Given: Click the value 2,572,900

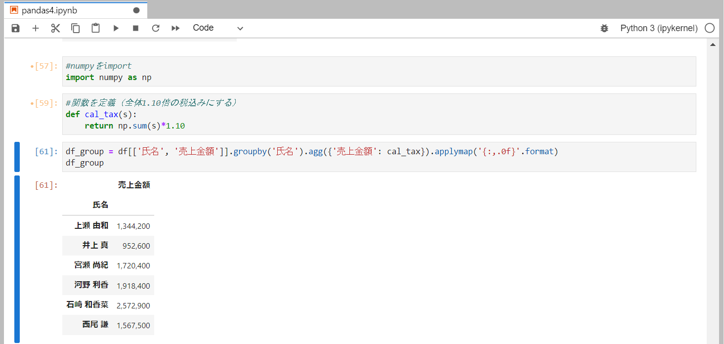Looking at the screenshot, I should [x=133, y=305].
